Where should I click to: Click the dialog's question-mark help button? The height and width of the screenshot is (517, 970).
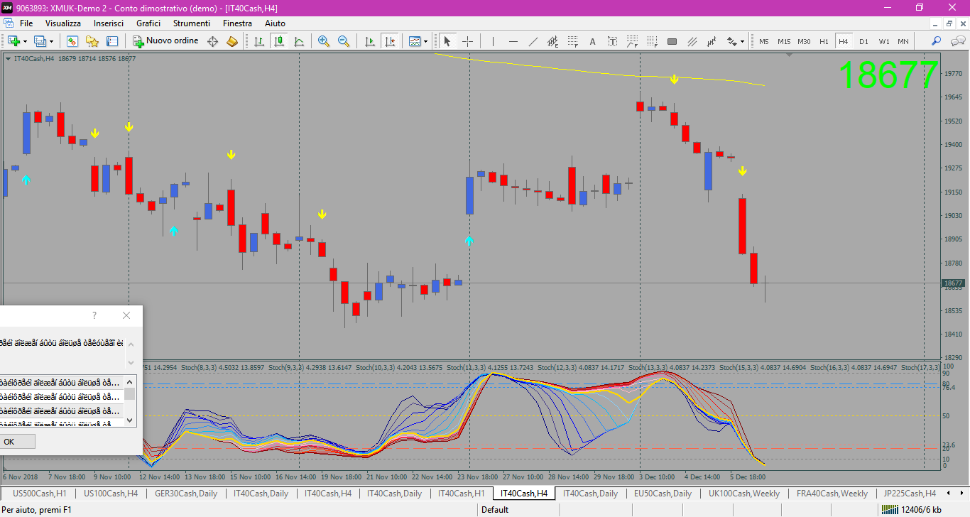[94, 315]
